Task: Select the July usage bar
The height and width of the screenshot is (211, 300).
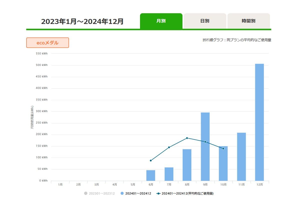Action: (x=169, y=174)
